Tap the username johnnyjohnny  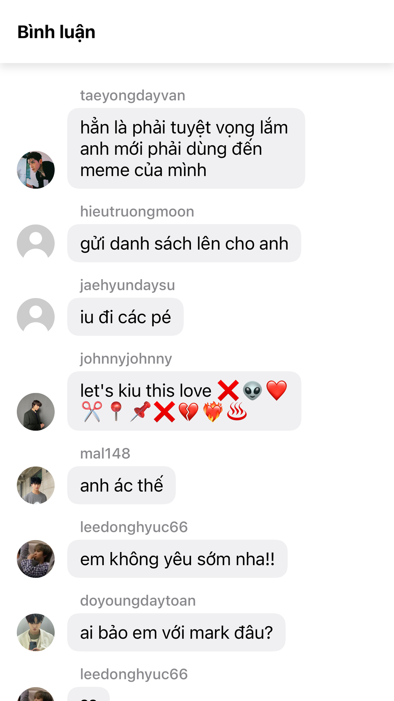point(126,359)
